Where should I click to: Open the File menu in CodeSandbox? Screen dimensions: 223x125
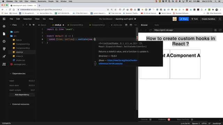point(11,19)
